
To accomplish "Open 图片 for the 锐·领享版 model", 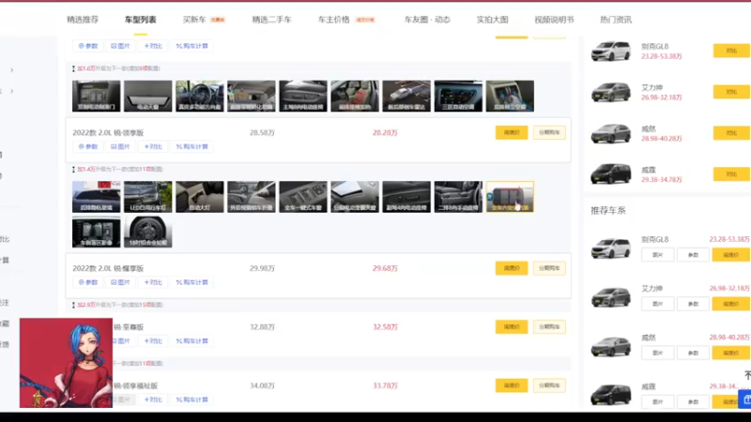I will pyautogui.click(x=120, y=146).
